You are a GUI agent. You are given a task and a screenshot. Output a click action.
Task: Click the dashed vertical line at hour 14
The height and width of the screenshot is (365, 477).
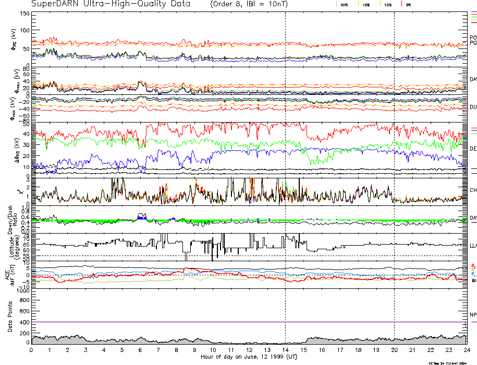(285, 156)
